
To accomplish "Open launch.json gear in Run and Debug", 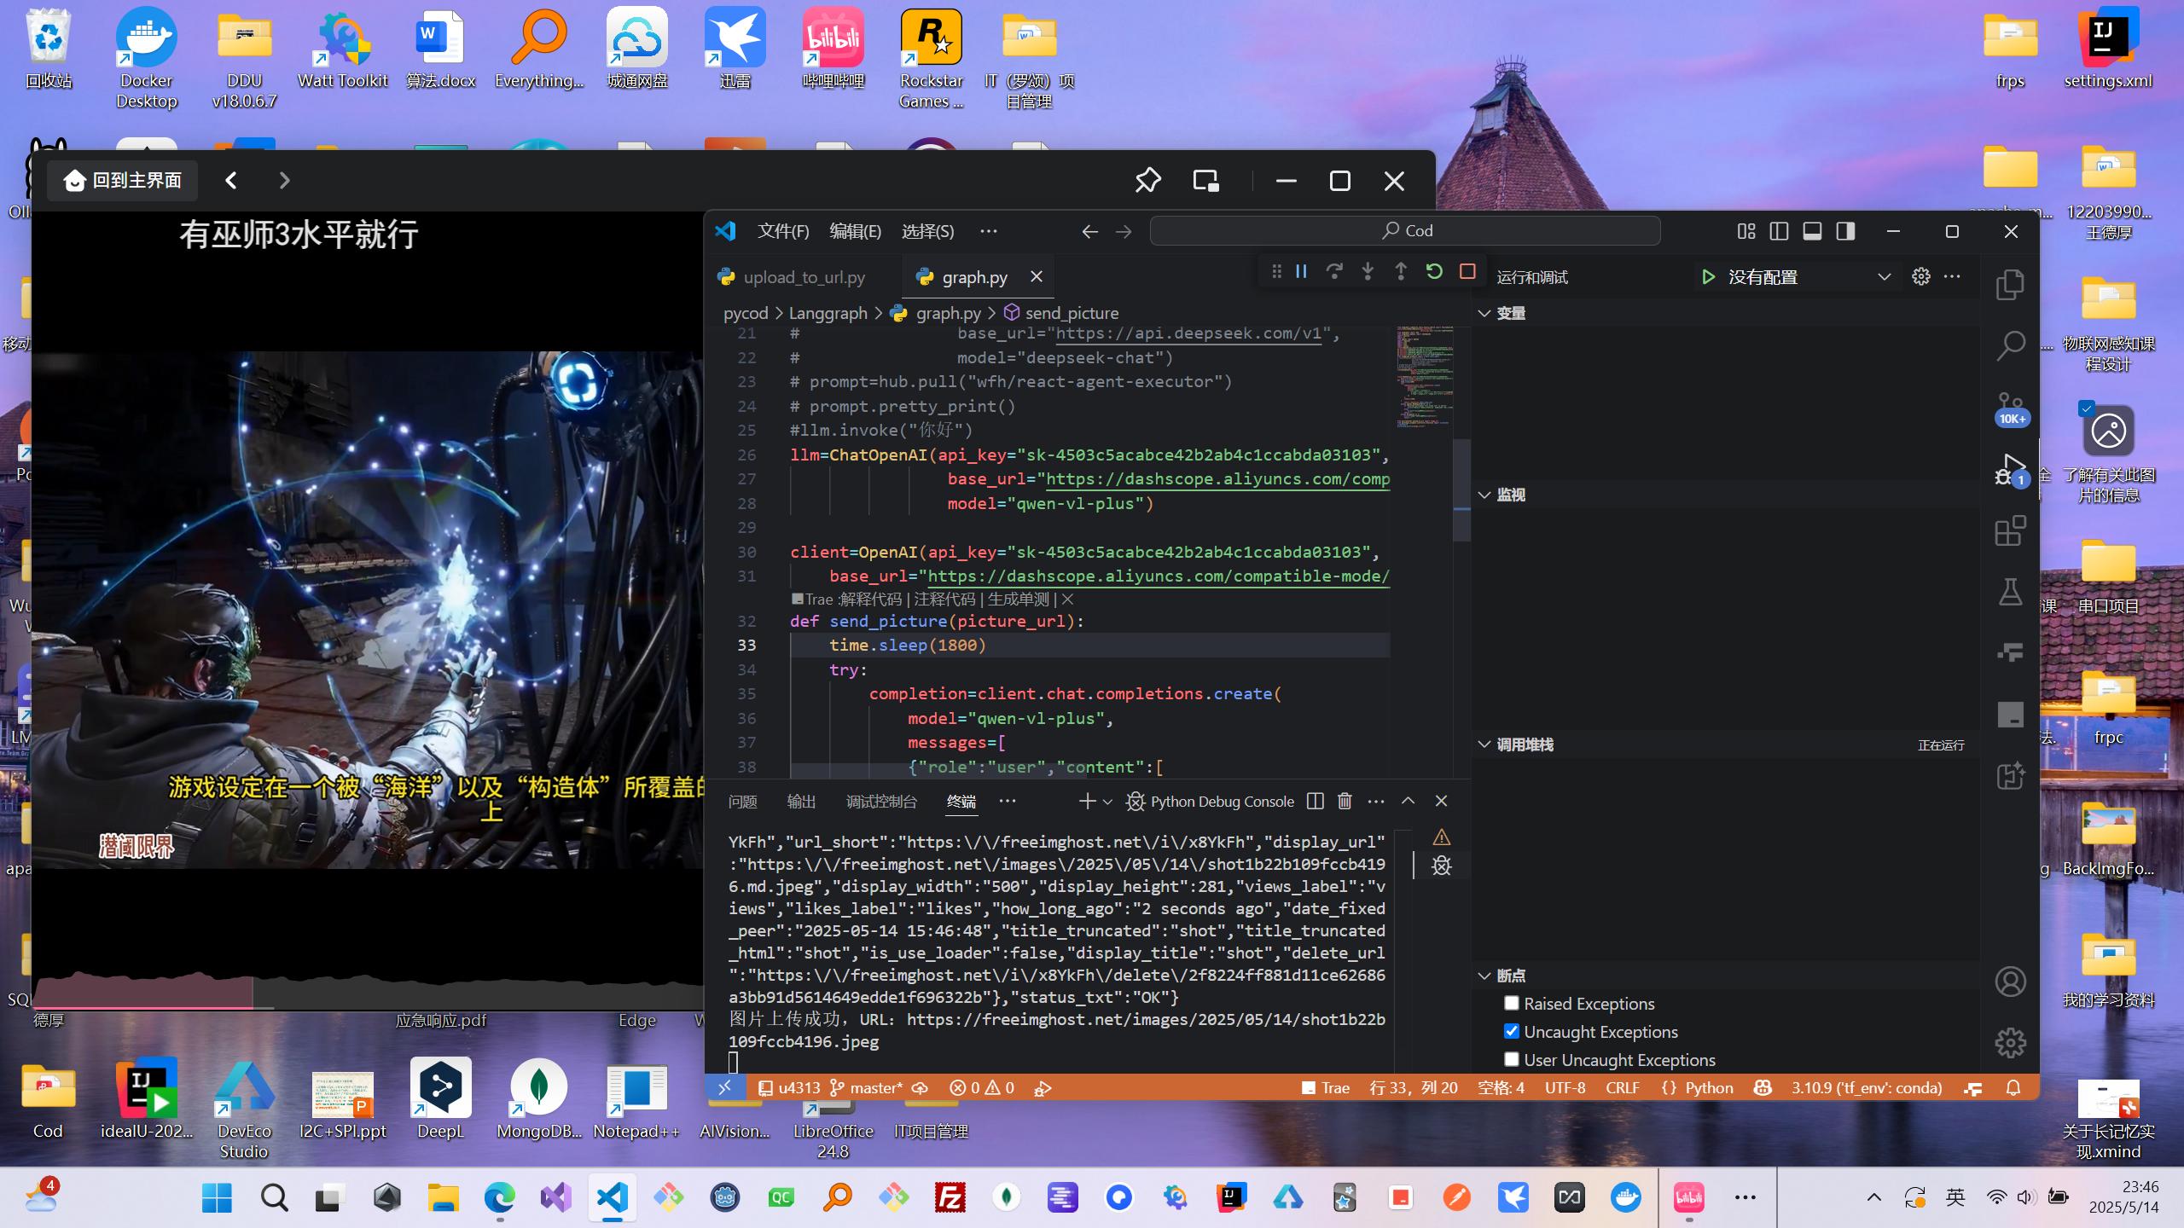I will click(x=1920, y=277).
